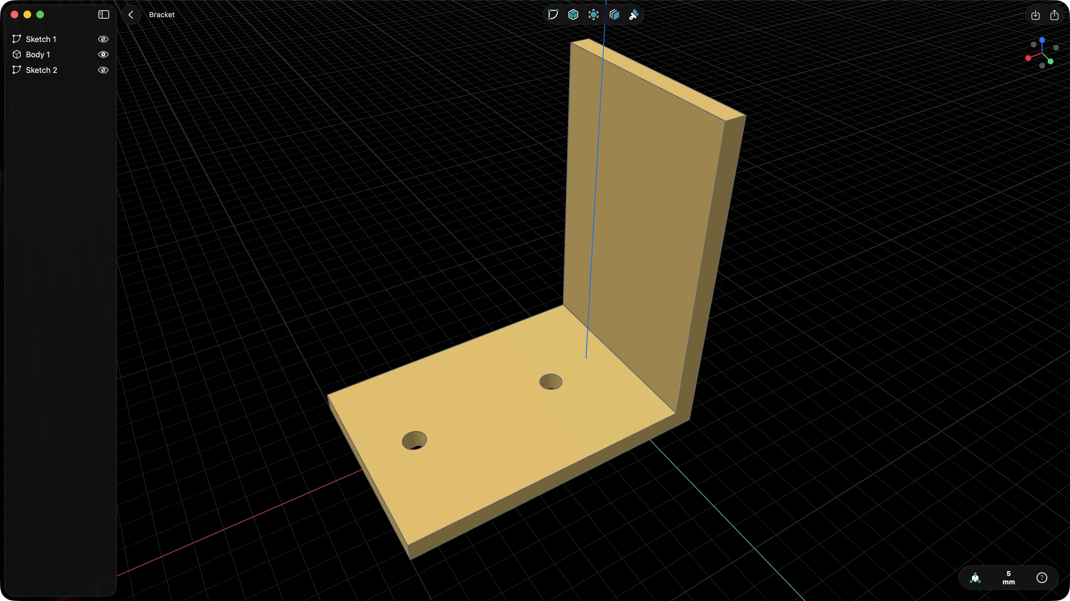Select the paint/appearance tool icon
Viewport: 1070px width, 601px height.
coord(634,15)
